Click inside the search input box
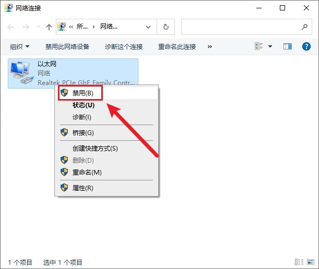The width and height of the screenshot is (319, 269). coord(240,27)
